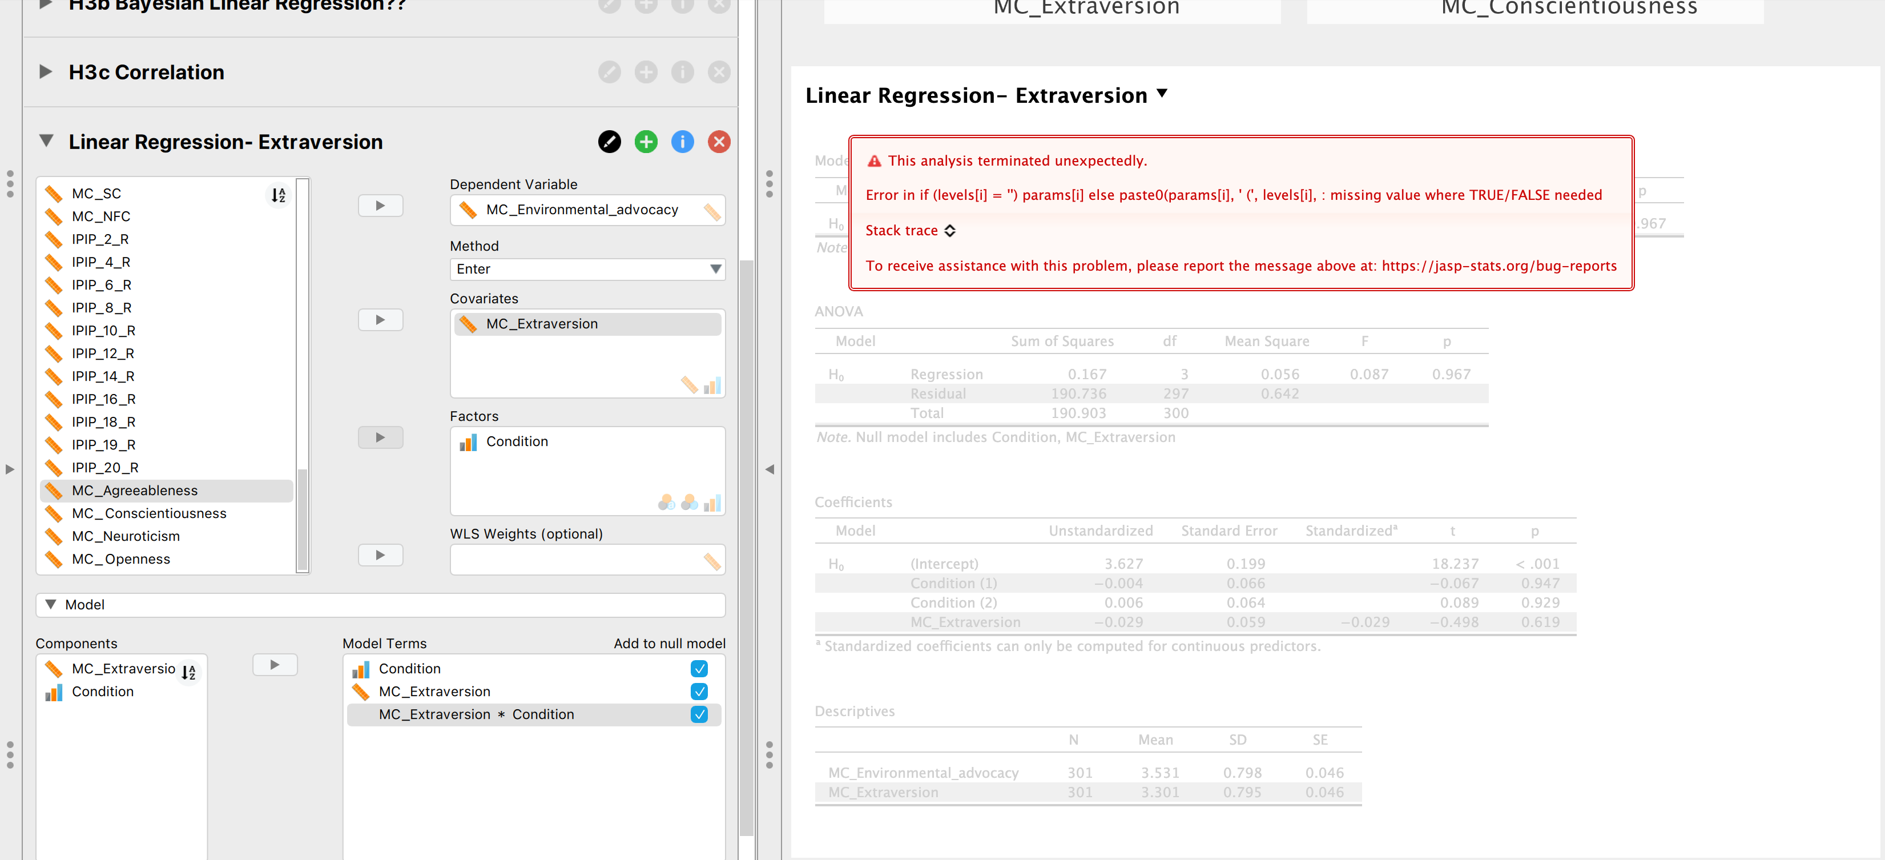Uncheck Condition in the null model column
Image resolution: width=1885 pixels, height=860 pixels.
[x=699, y=668]
